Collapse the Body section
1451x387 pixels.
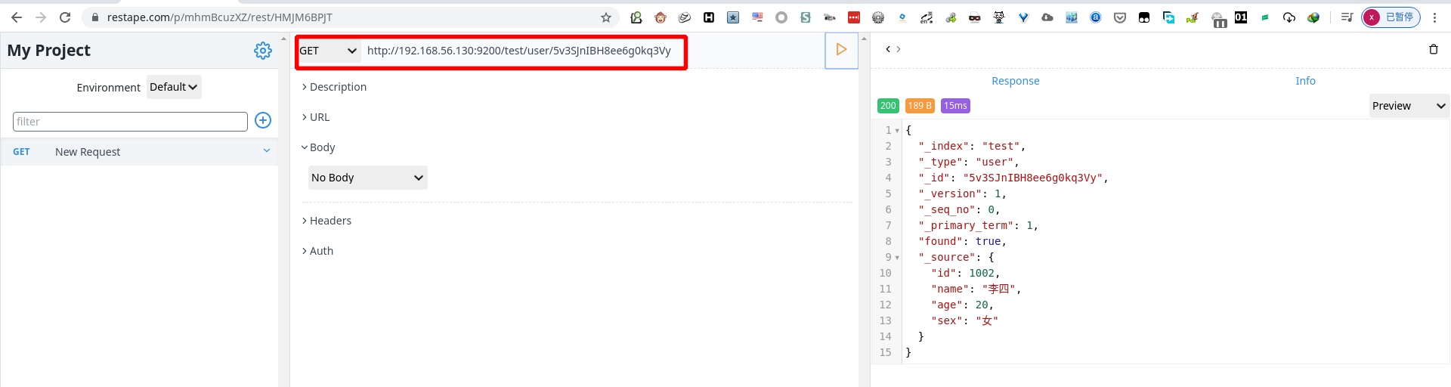(x=318, y=147)
